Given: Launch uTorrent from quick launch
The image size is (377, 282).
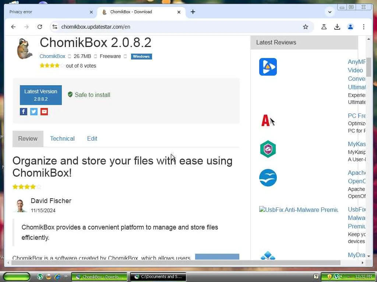Looking at the screenshot, I should tap(40, 277).
